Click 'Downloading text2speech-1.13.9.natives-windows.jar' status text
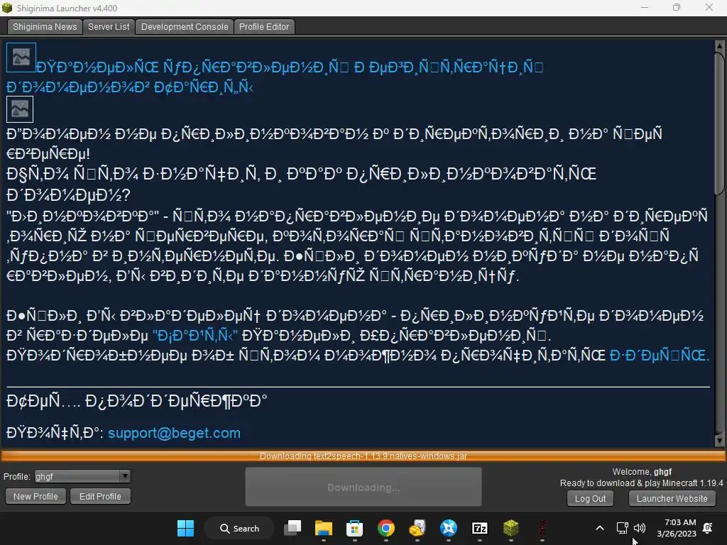Viewport: 727px width, 545px height. (x=363, y=456)
